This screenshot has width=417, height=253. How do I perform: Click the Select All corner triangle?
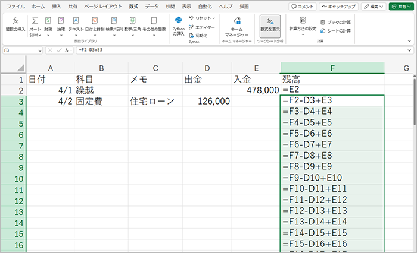coord(20,68)
